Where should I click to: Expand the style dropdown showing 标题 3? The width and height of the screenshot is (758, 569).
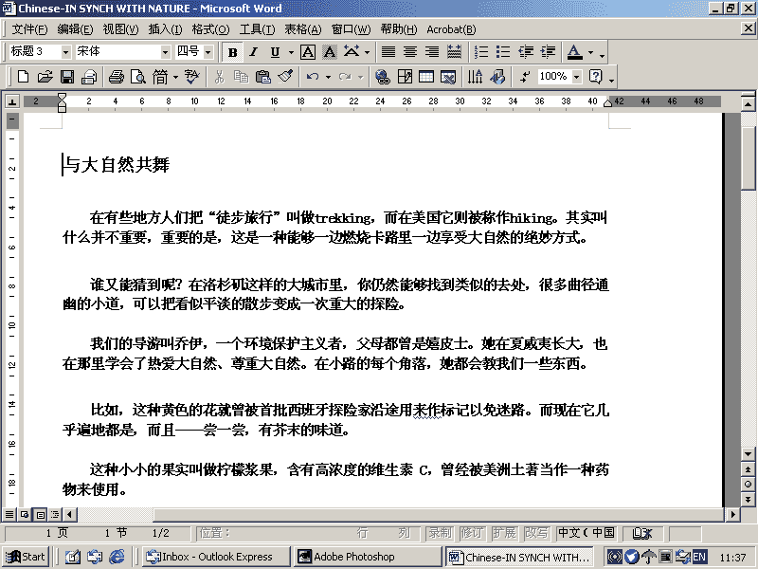pyautogui.click(x=65, y=52)
